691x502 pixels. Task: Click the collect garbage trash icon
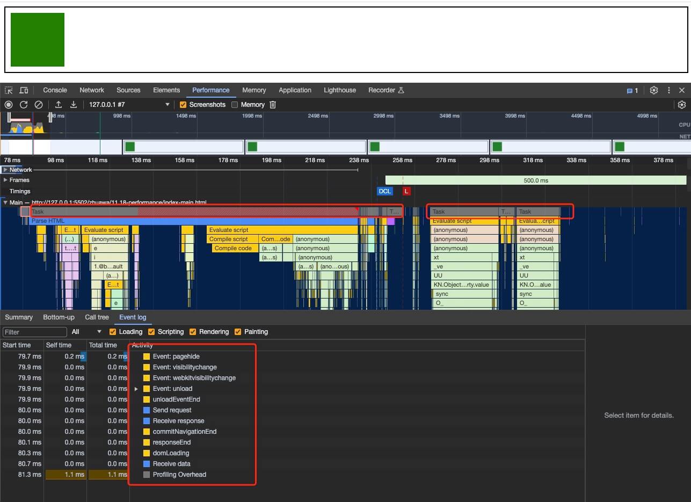[x=273, y=105]
